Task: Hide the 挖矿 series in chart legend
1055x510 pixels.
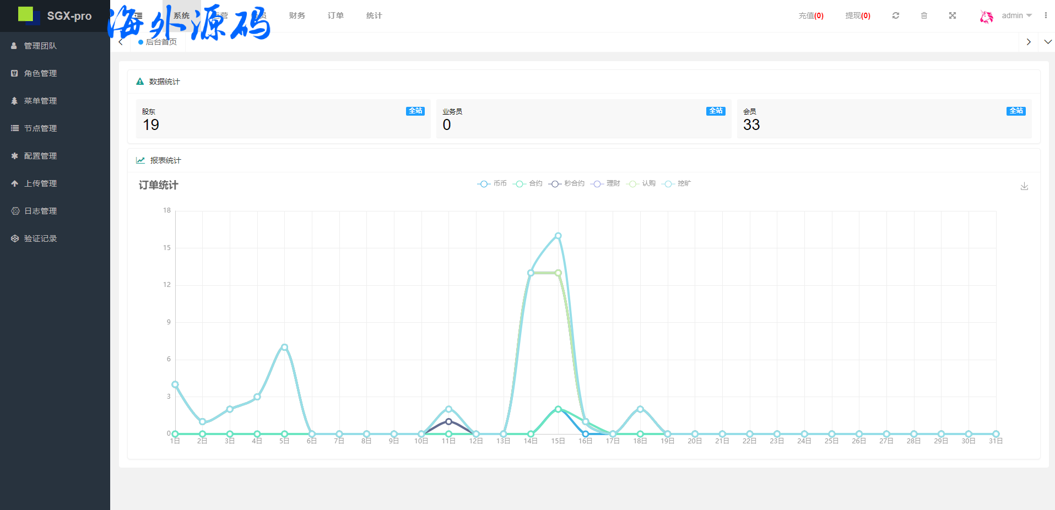Action: pyautogui.click(x=677, y=183)
